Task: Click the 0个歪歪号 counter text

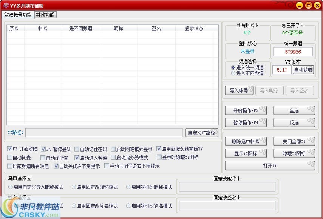Action: click(292, 33)
